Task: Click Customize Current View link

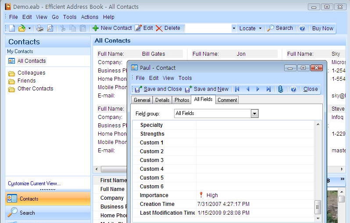Action: (x=34, y=183)
